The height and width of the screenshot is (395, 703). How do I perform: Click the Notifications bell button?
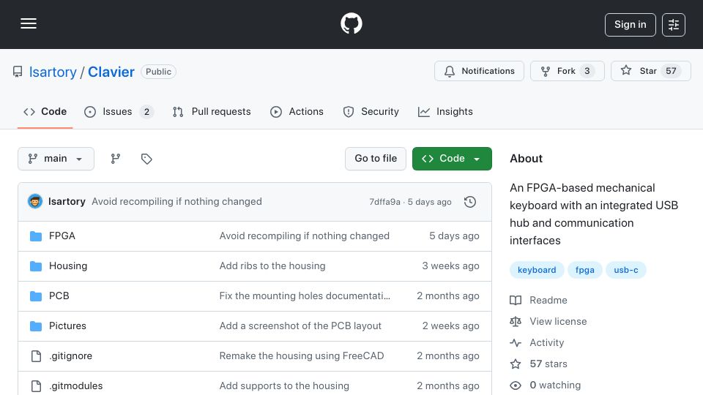tap(479, 71)
